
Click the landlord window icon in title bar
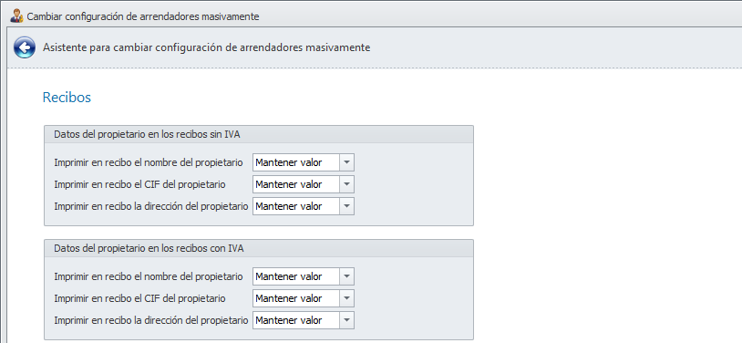tap(17, 16)
